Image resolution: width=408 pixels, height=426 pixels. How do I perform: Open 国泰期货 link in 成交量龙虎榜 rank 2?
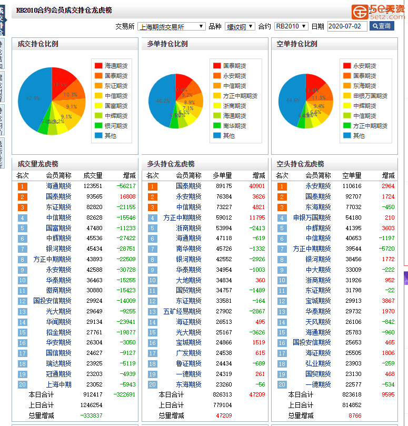58,197
